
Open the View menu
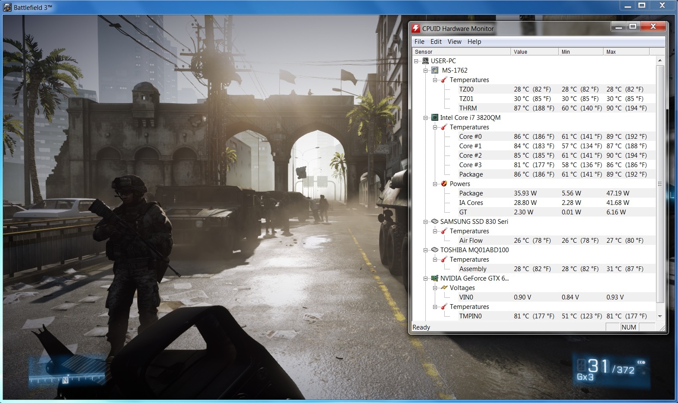455,42
